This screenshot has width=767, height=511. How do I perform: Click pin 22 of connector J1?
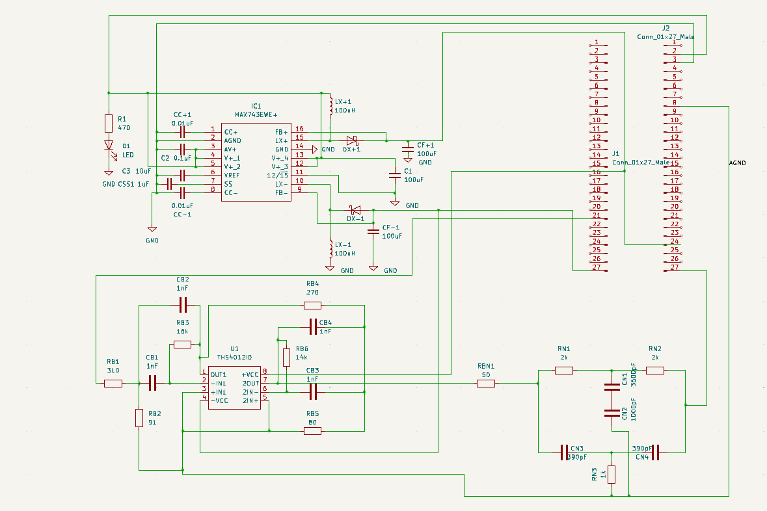pyautogui.click(x=599, y=226)
